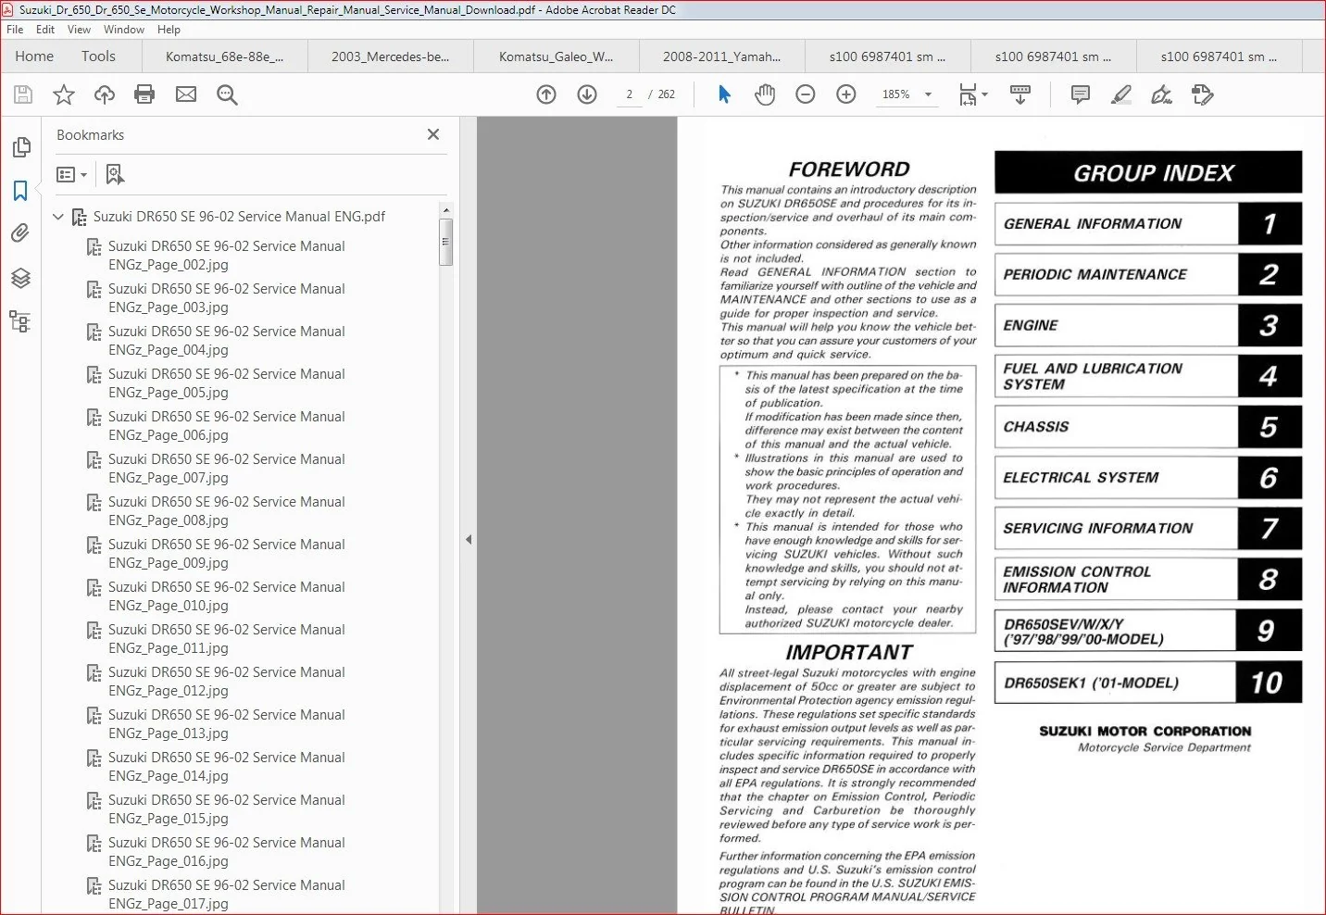This screenshot has height=915, width=1326.
Task: Go to previous page arrow
Action: [546, 94]
